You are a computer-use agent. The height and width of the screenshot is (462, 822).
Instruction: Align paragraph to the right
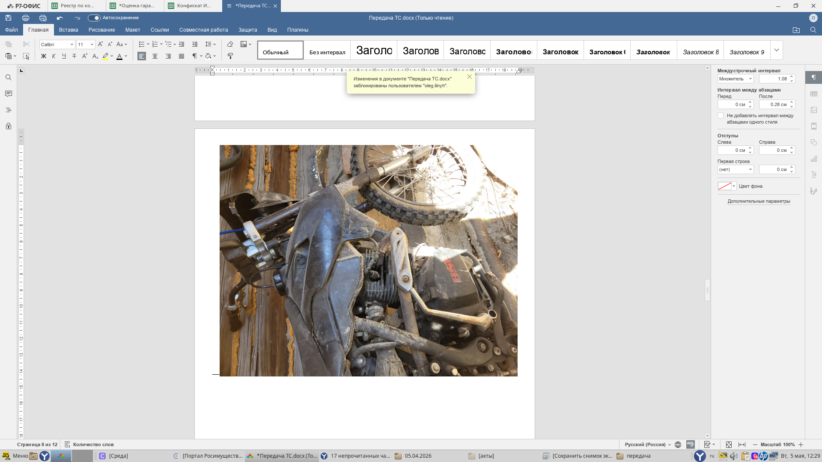pyautogui.click(x=168, y=56)
